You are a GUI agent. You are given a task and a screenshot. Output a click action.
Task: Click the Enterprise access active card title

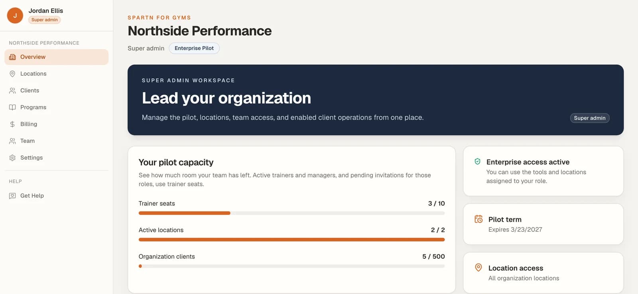(528, 162)
